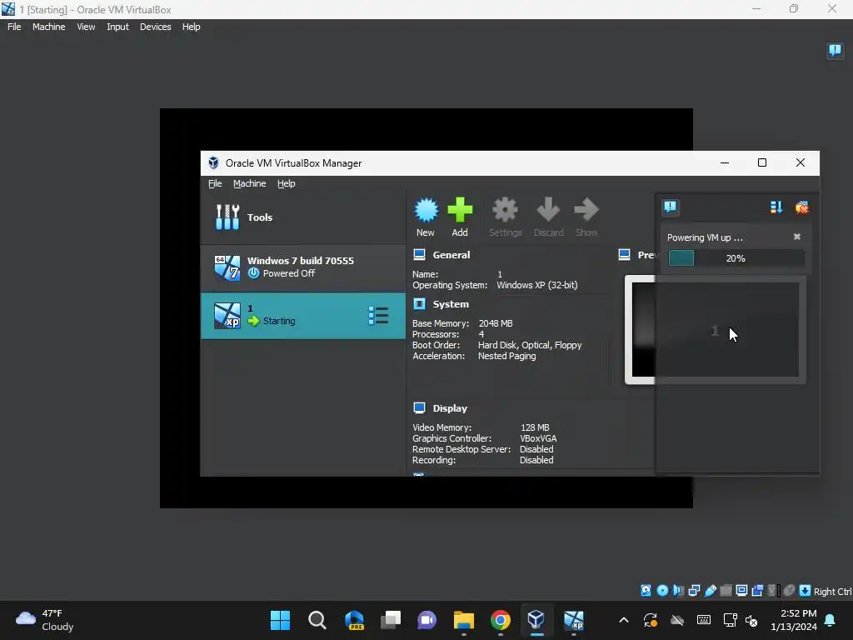Select Windwos 7 build 70555 machine
The height and width of the screenshot is (640, 853).
pyautogui.click(x=303, y=267)
